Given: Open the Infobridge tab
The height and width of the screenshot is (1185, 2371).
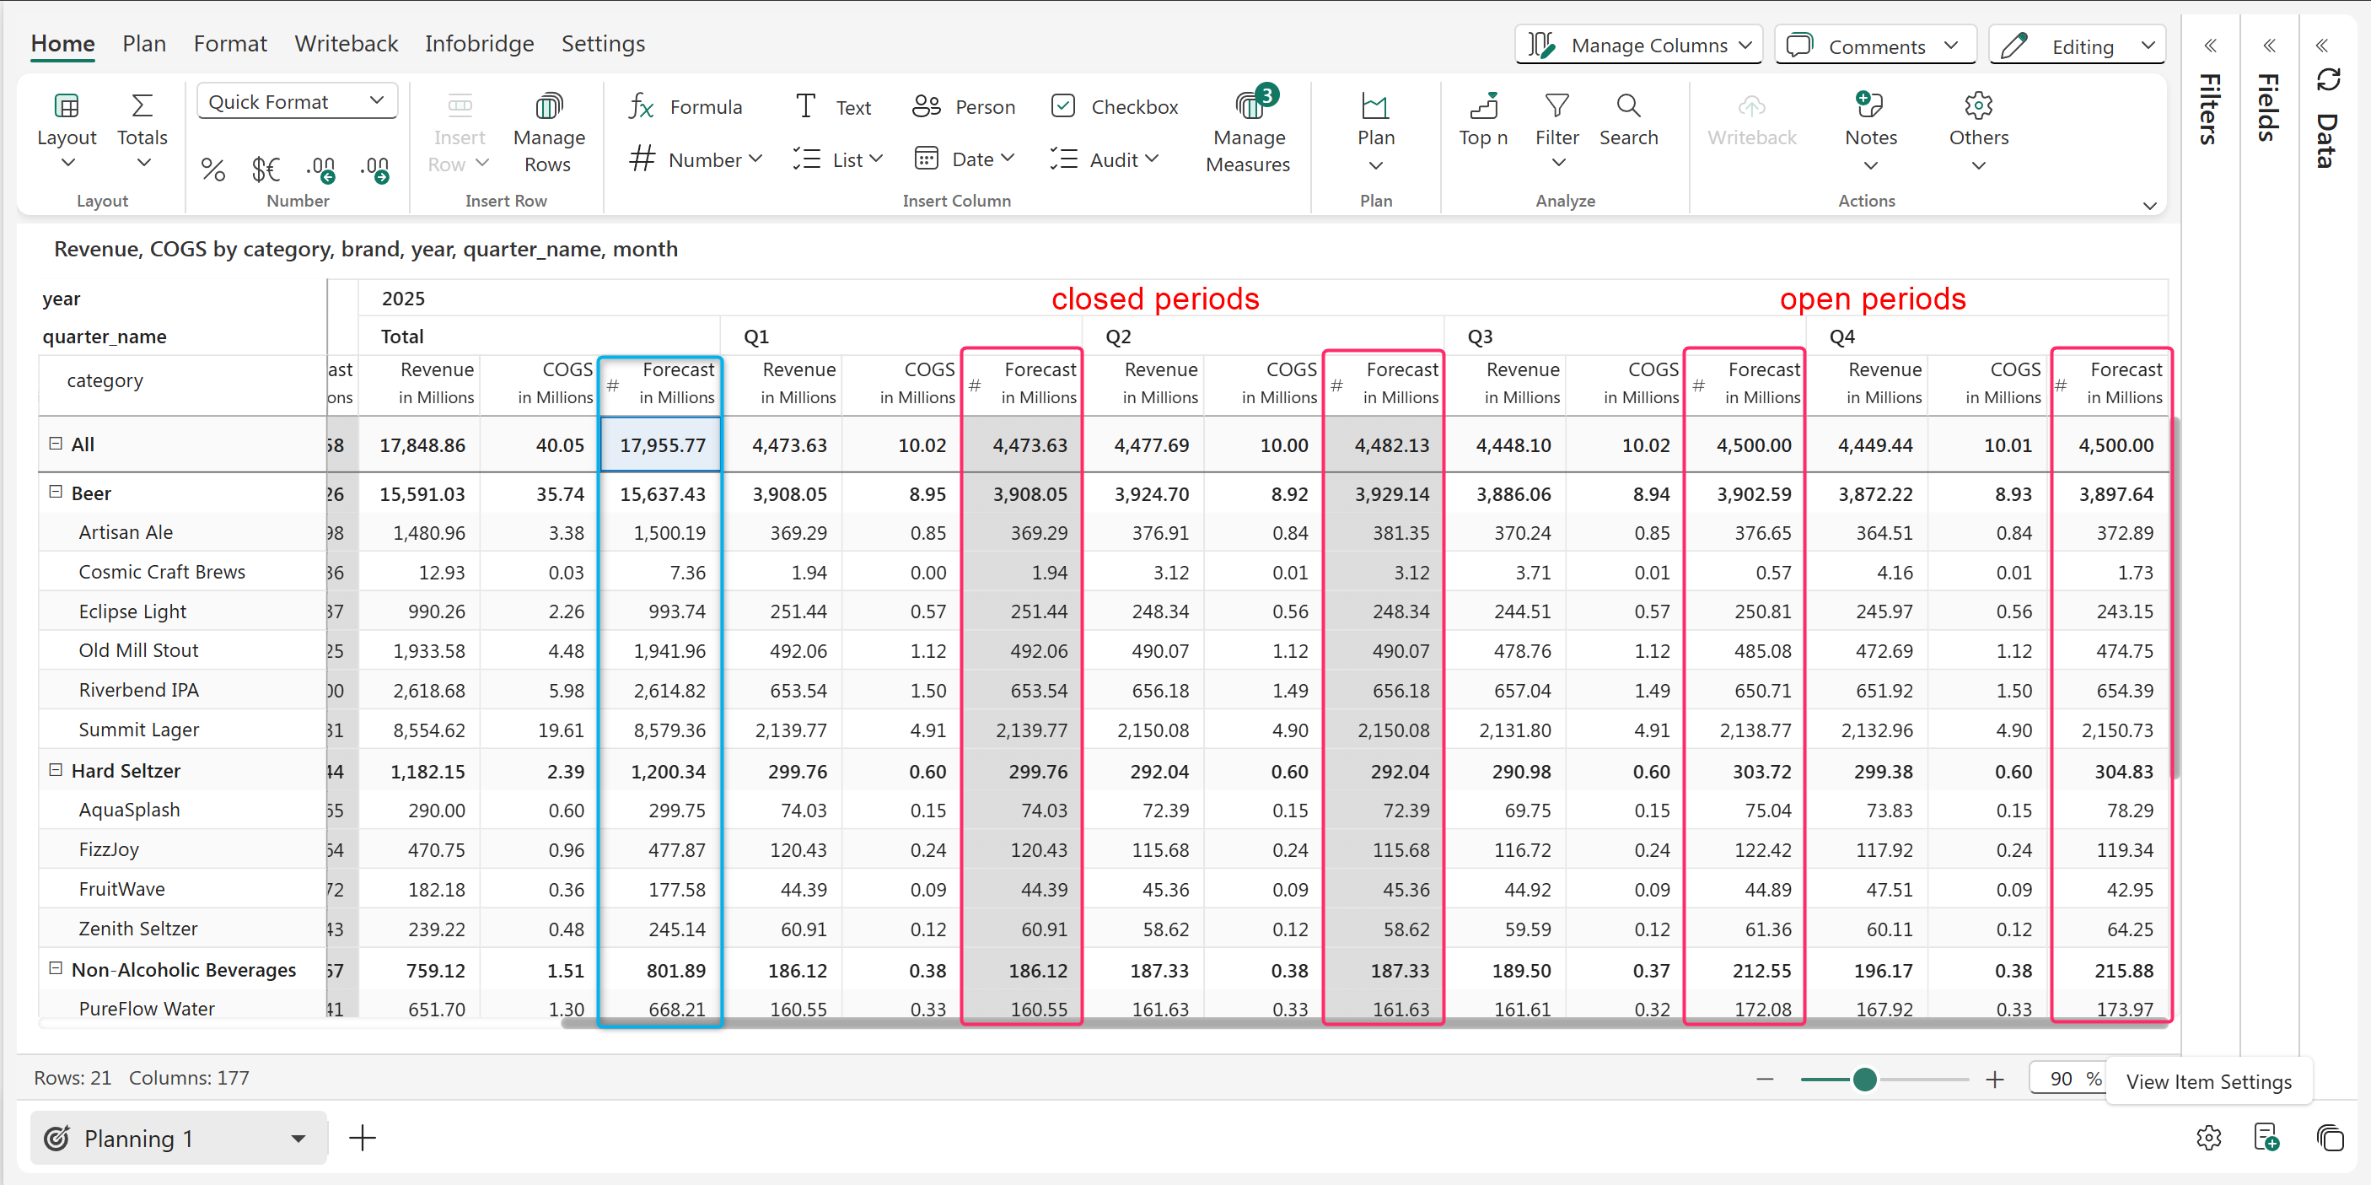Looking at the screenshot, I should [479, 43].
